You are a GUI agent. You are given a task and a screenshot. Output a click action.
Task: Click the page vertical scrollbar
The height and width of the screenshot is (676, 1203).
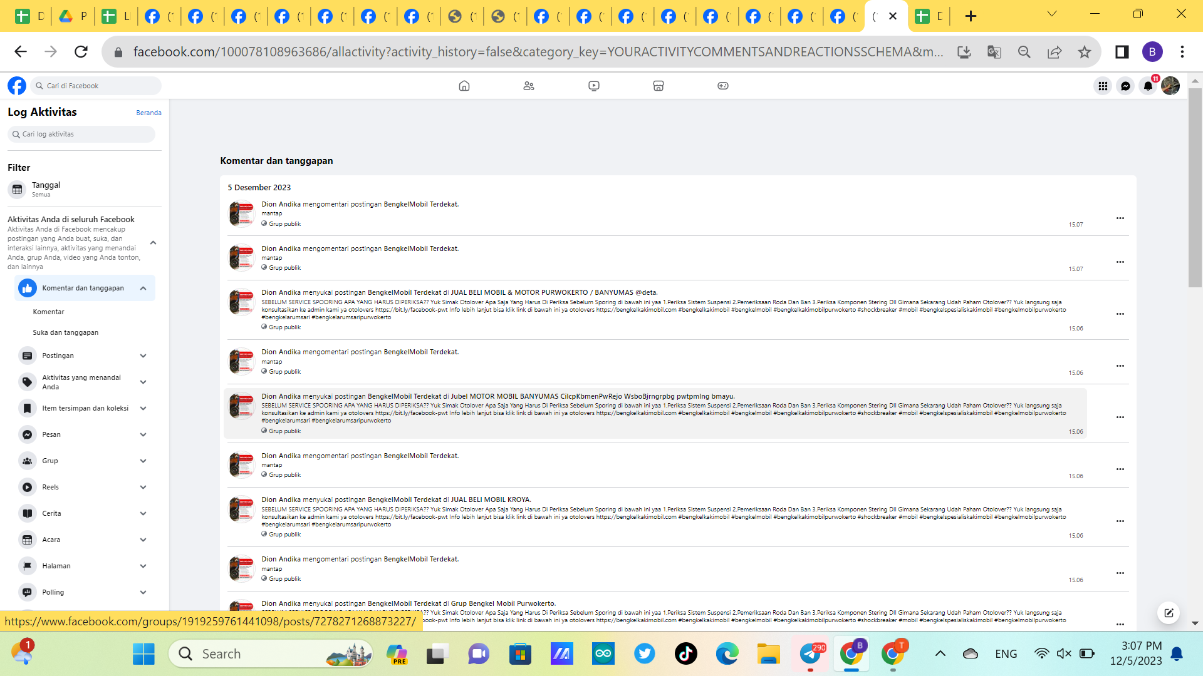1195,188
